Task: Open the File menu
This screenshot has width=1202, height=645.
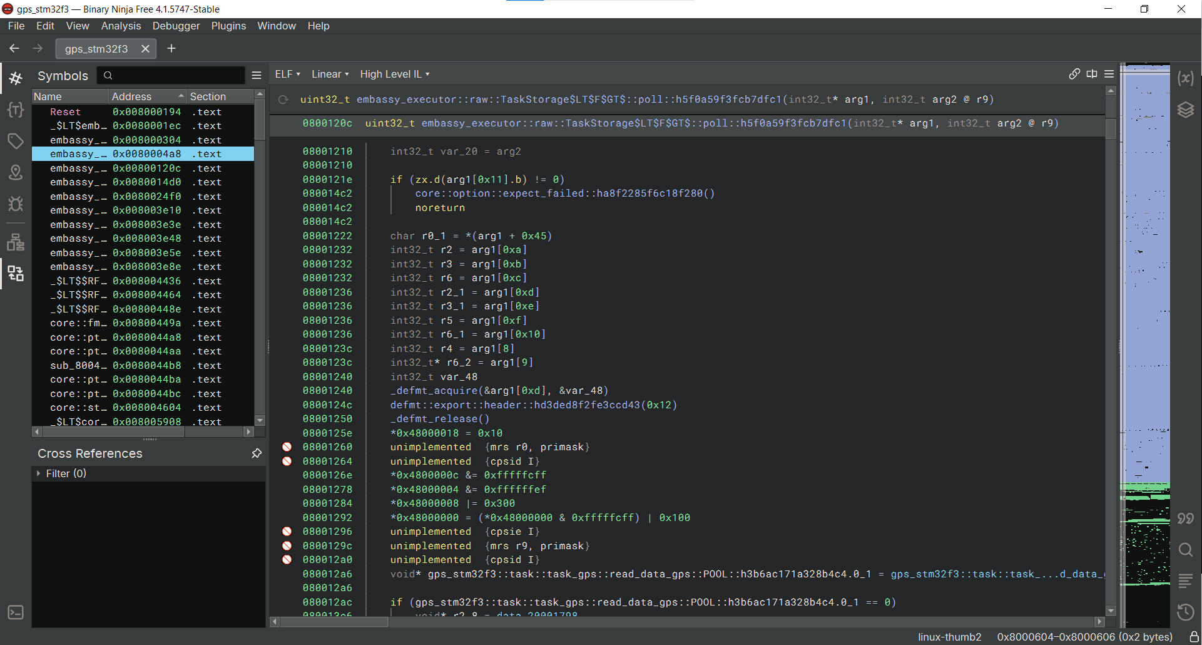Action: 16,26
